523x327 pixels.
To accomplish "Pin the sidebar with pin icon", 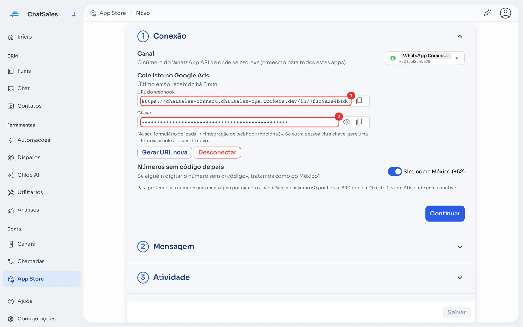I will (x=74, y=14).
